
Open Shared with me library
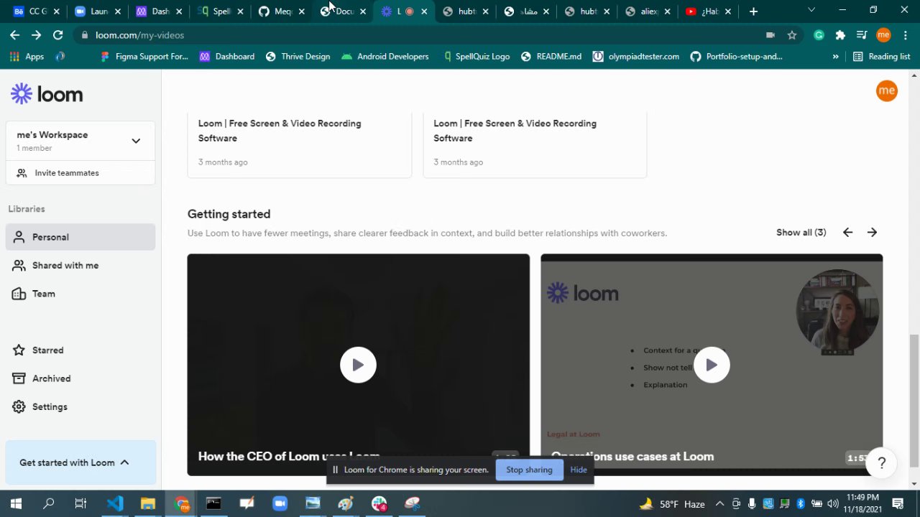[80, 266]
